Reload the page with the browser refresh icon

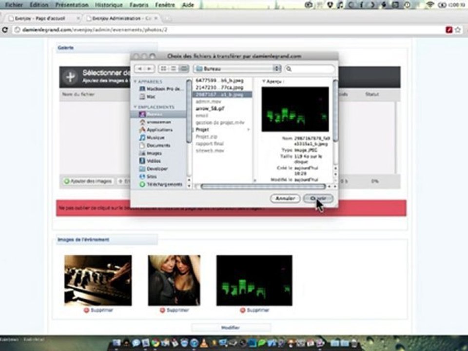pos(5,30)
